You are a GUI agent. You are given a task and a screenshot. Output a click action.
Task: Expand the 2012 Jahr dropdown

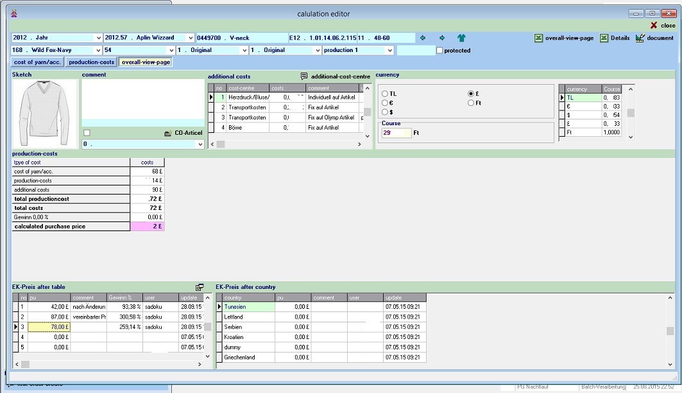[98, 38]
